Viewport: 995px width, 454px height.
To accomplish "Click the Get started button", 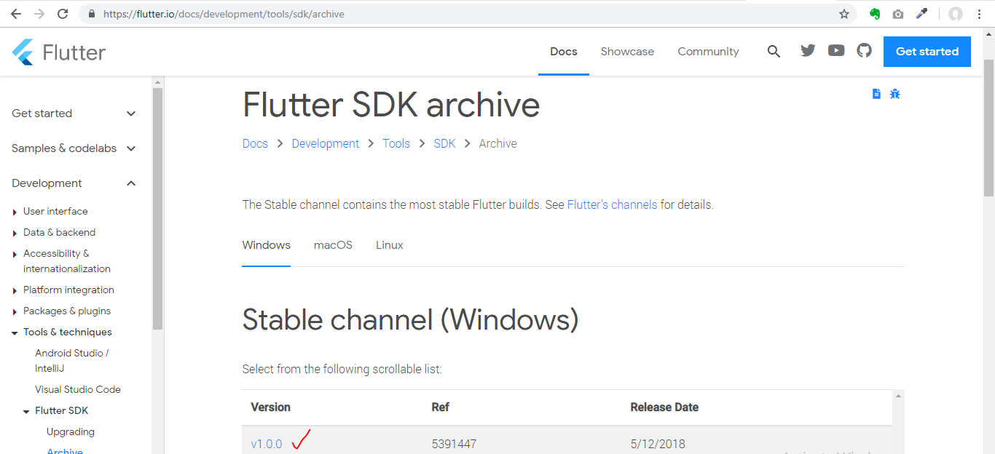I will [927, 52].
